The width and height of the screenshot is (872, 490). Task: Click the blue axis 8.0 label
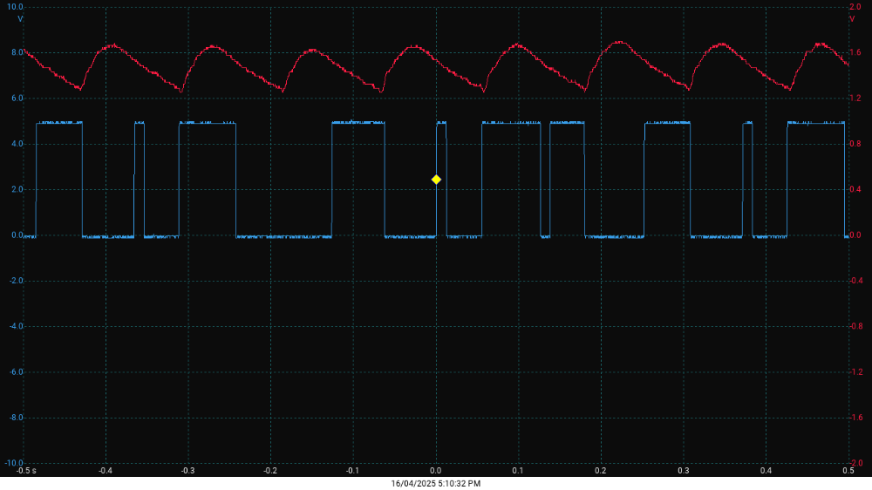(17, 52)
